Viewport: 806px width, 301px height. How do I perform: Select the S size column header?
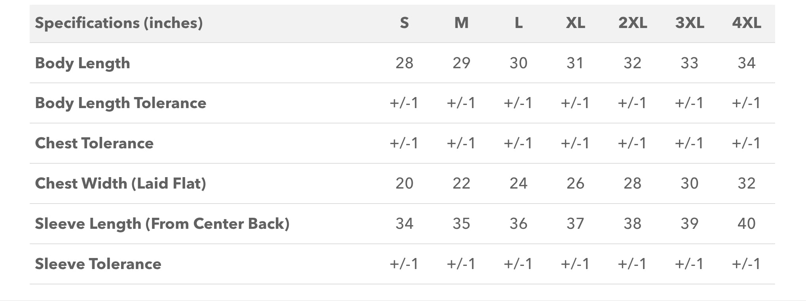(404, 23)
